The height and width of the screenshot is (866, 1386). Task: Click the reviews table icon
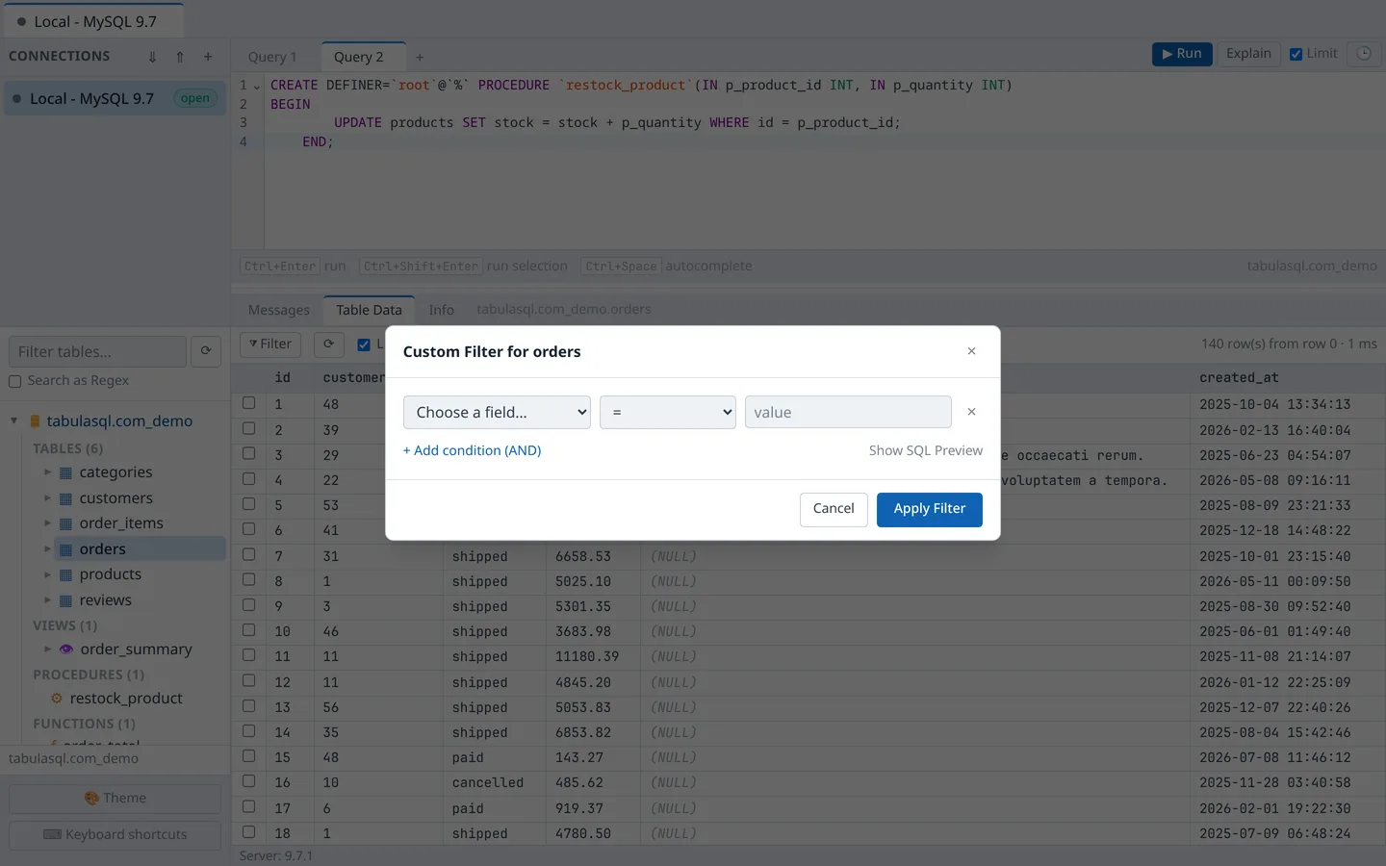[x=66, y=600]
